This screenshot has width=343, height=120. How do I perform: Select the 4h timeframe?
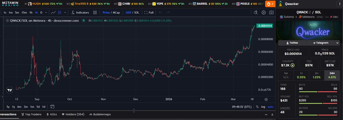click(36, 13)
